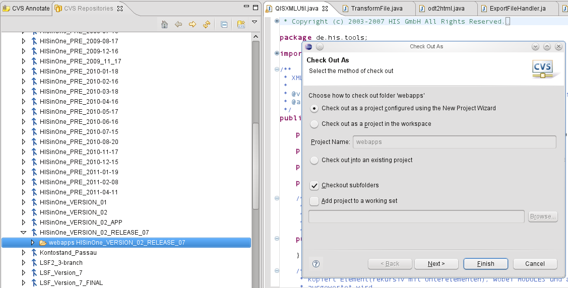The width and height of the screenshot is (568, 288).
Task: Click the Java file icon on ExportFileHandler tab
Action: [484, 9]
